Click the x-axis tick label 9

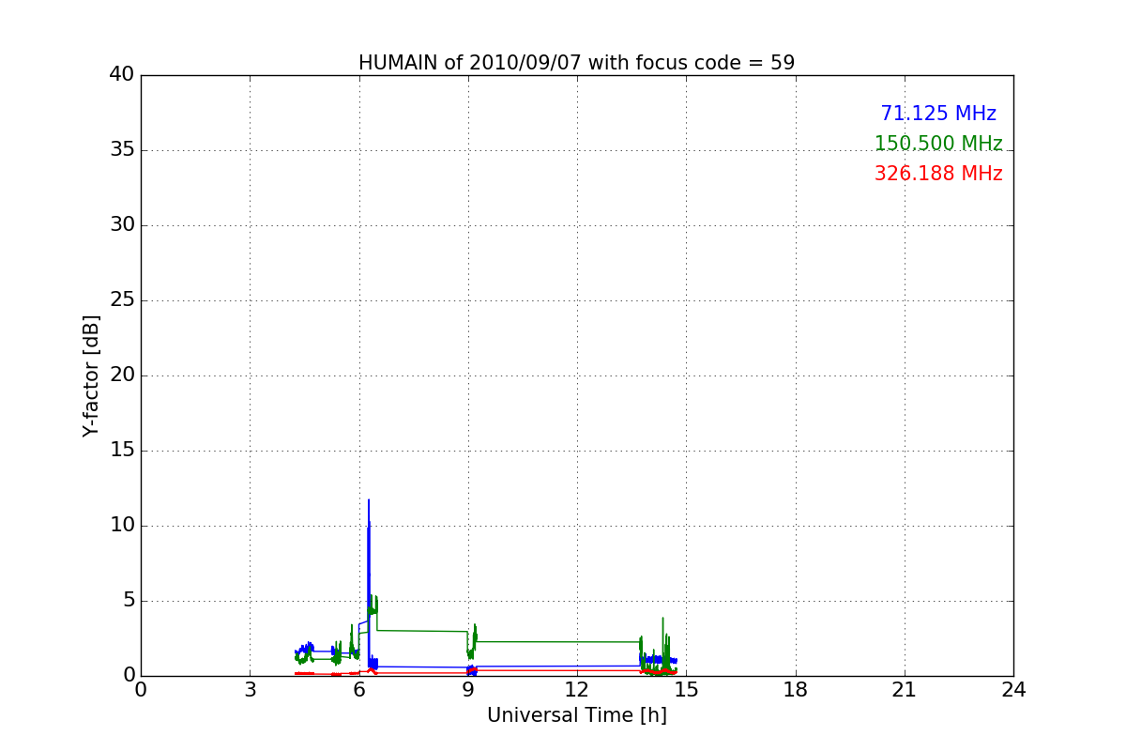point(468,690)
